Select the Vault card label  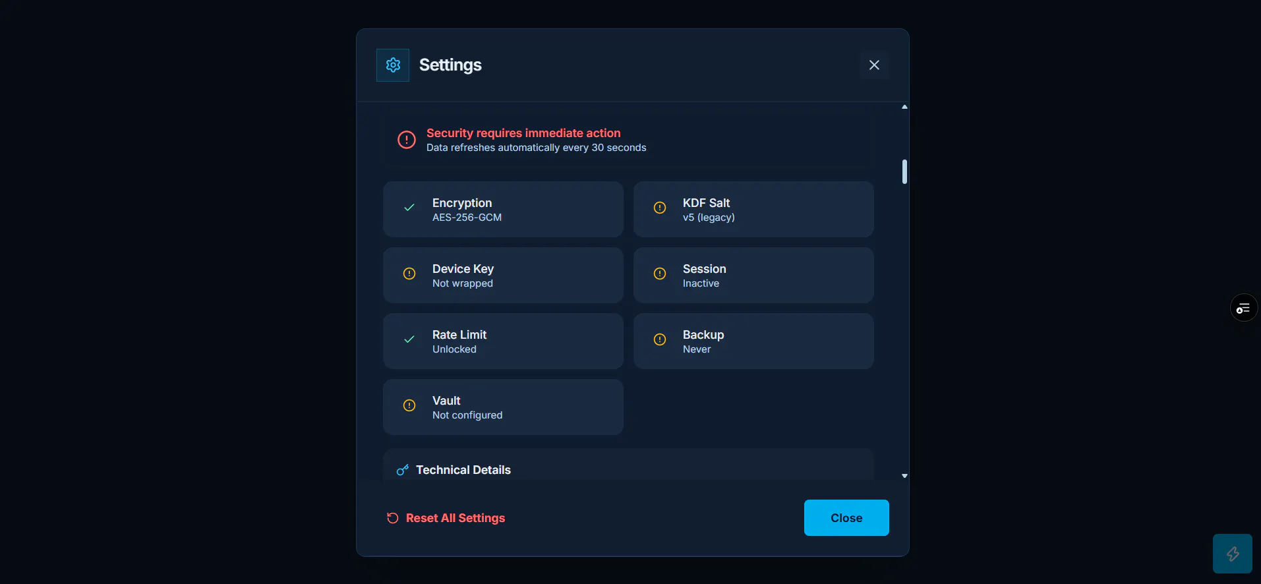tap(446, 401)
